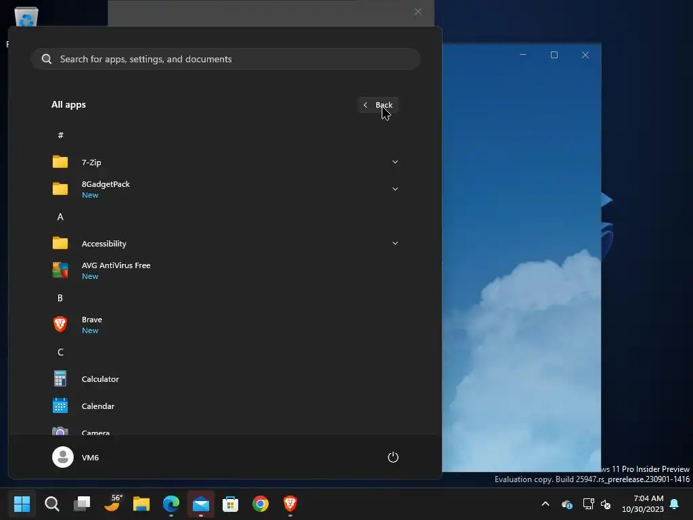Launch Brave from the All apps list
Image resolution: width=693 pixels, height=520 pixels.
pyautogui.click(x=225, y=324)
